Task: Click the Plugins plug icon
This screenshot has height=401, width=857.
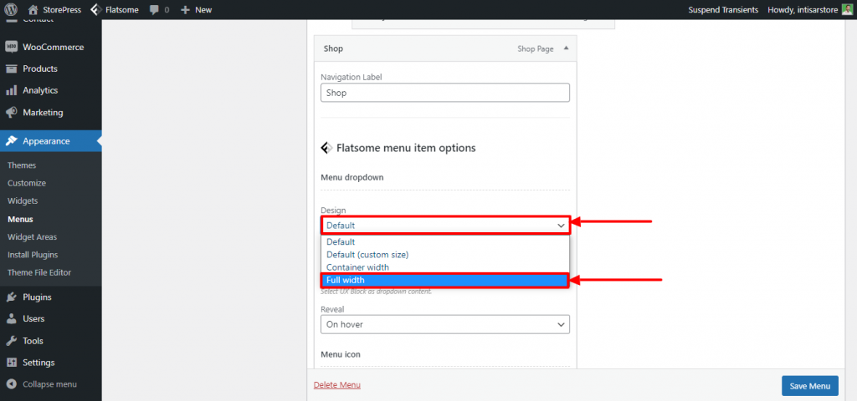Action: [x=12, y=297]
